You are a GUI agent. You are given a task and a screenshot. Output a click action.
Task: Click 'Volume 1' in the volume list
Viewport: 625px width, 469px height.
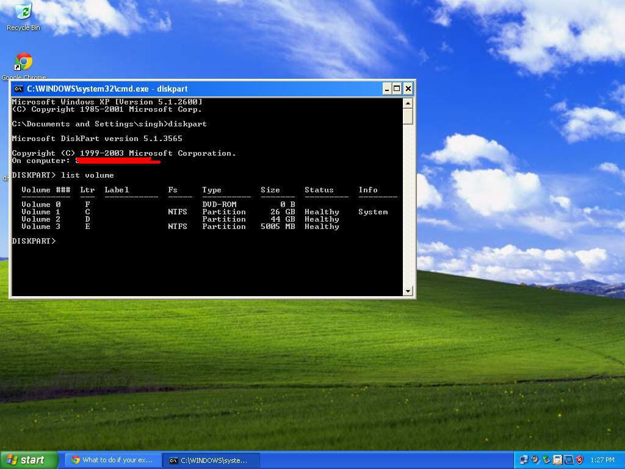coord(41,212)
